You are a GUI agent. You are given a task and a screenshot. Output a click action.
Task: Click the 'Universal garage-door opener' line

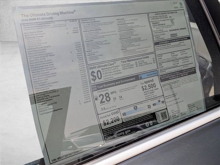click(42, 66)
